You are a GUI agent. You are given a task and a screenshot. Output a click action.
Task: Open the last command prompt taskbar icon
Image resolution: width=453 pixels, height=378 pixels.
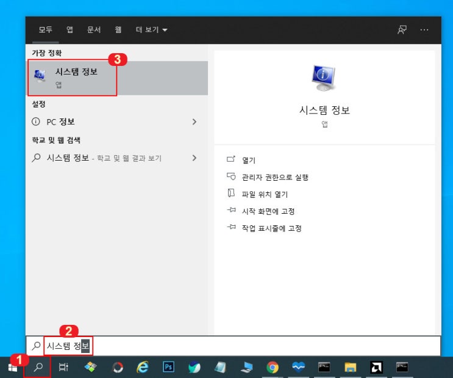(x=402, y=367)
